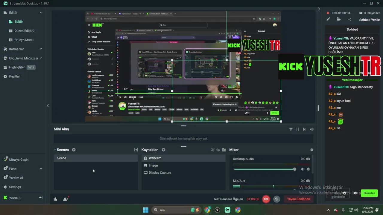Screen dimensions: 383x215
Task: Expand the Katmanlar menu
Action: click(x=41, y=49)
